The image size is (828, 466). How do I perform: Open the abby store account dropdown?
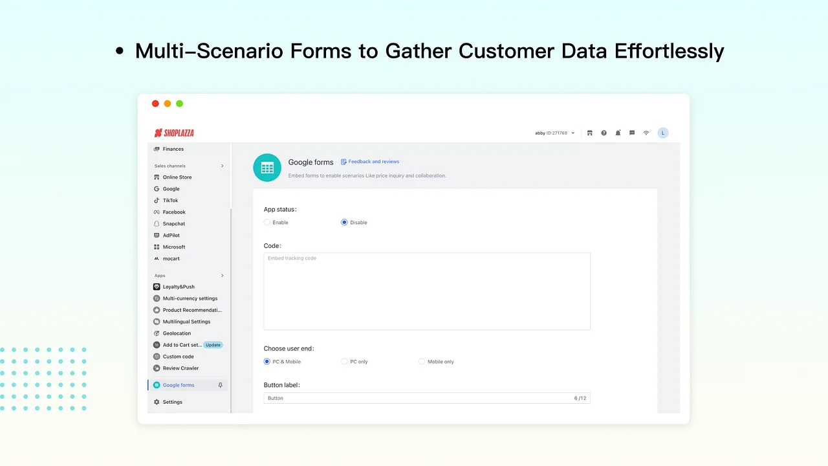554,133
